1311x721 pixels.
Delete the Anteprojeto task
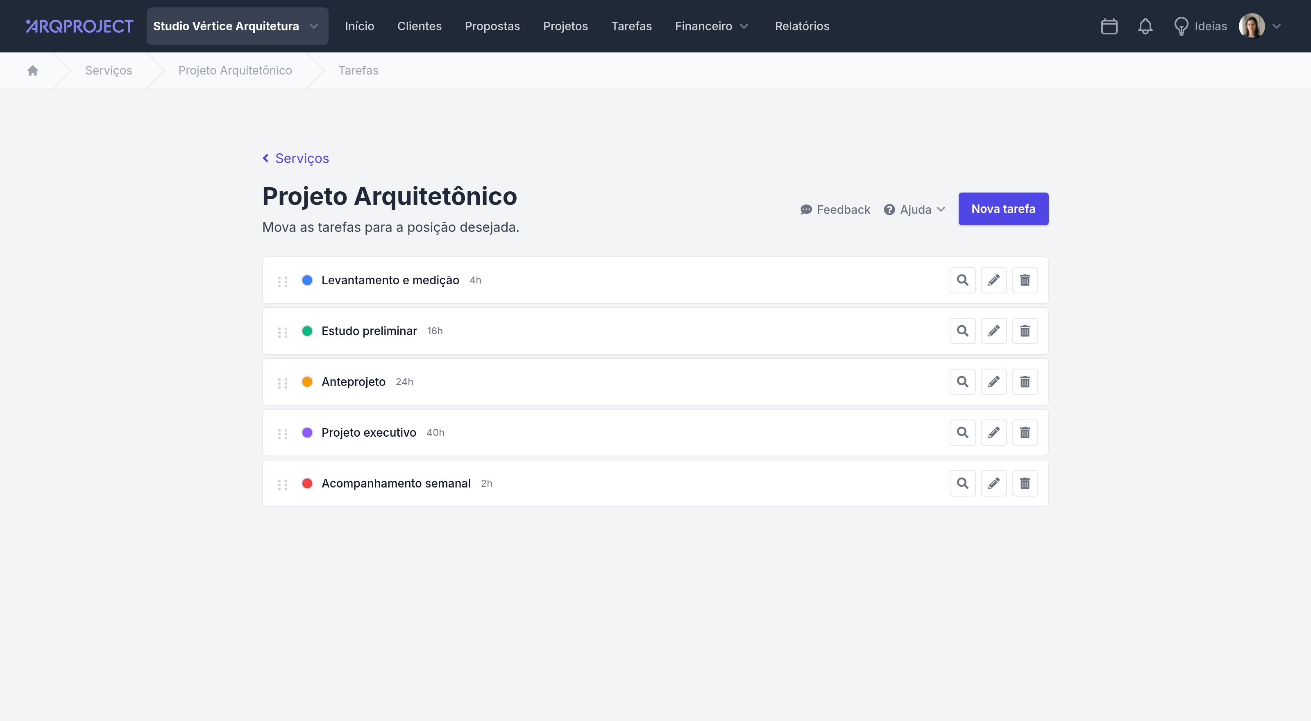pos(1025,382)
